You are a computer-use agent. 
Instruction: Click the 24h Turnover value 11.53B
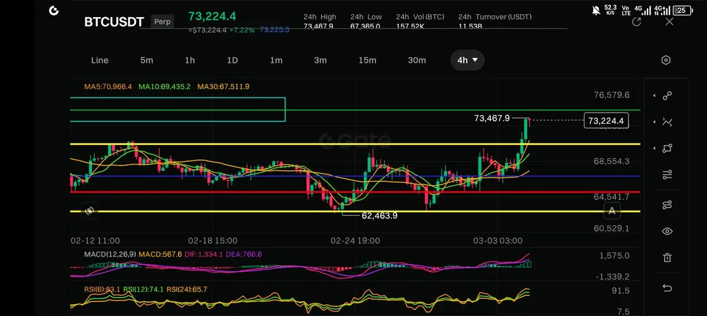coord(470,26)
